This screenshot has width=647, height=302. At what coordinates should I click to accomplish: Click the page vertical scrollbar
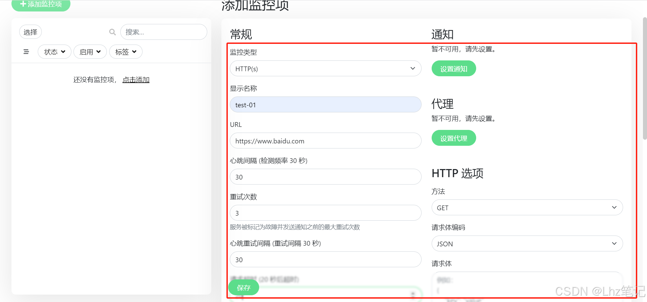point(645,78)
